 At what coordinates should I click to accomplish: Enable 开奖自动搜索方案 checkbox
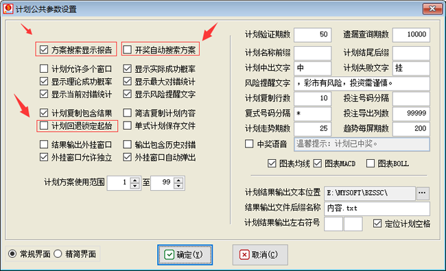(127, 49)
